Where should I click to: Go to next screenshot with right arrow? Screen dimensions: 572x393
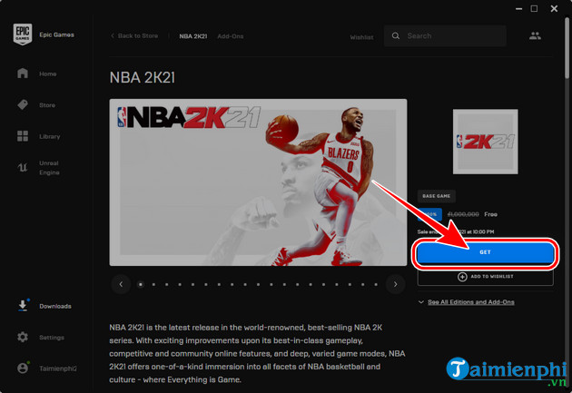click(396, 284)
